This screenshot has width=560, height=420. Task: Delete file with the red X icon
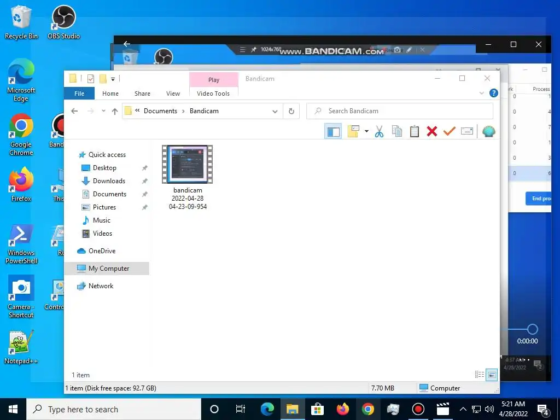tap(432, 131)
